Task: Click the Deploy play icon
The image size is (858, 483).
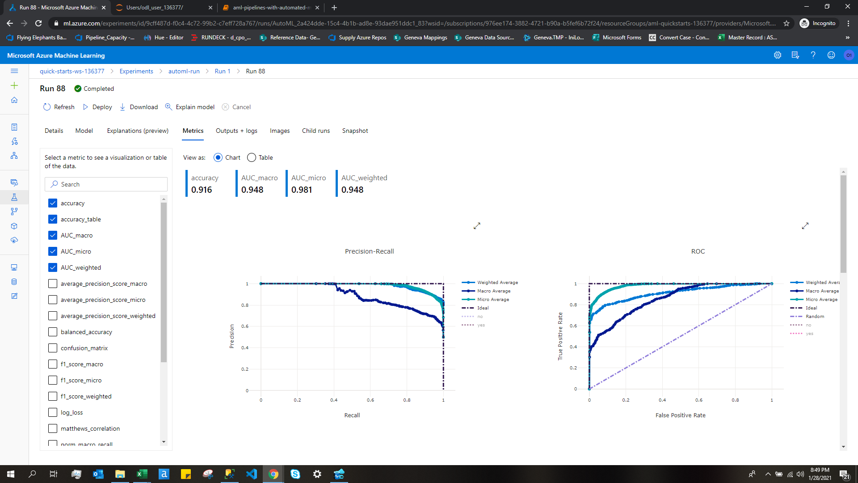Action: click(x=85, y=107)
